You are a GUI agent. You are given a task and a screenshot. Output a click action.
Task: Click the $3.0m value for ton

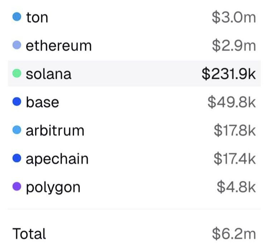pyautogui.click(x=234, y=17)
